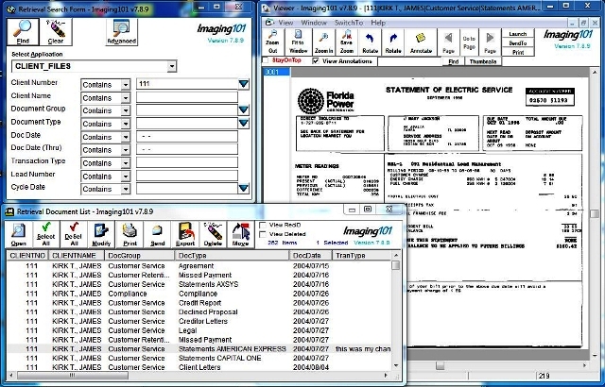Click the Move icon in Document List
The width and height of the screenshot is (605, 387).
click(x=240, y=234)
